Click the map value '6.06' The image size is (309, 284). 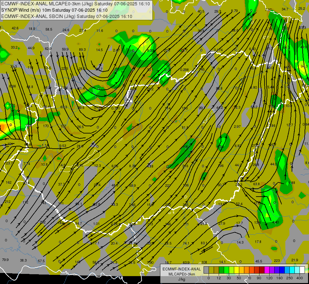[x=115, y=166]
